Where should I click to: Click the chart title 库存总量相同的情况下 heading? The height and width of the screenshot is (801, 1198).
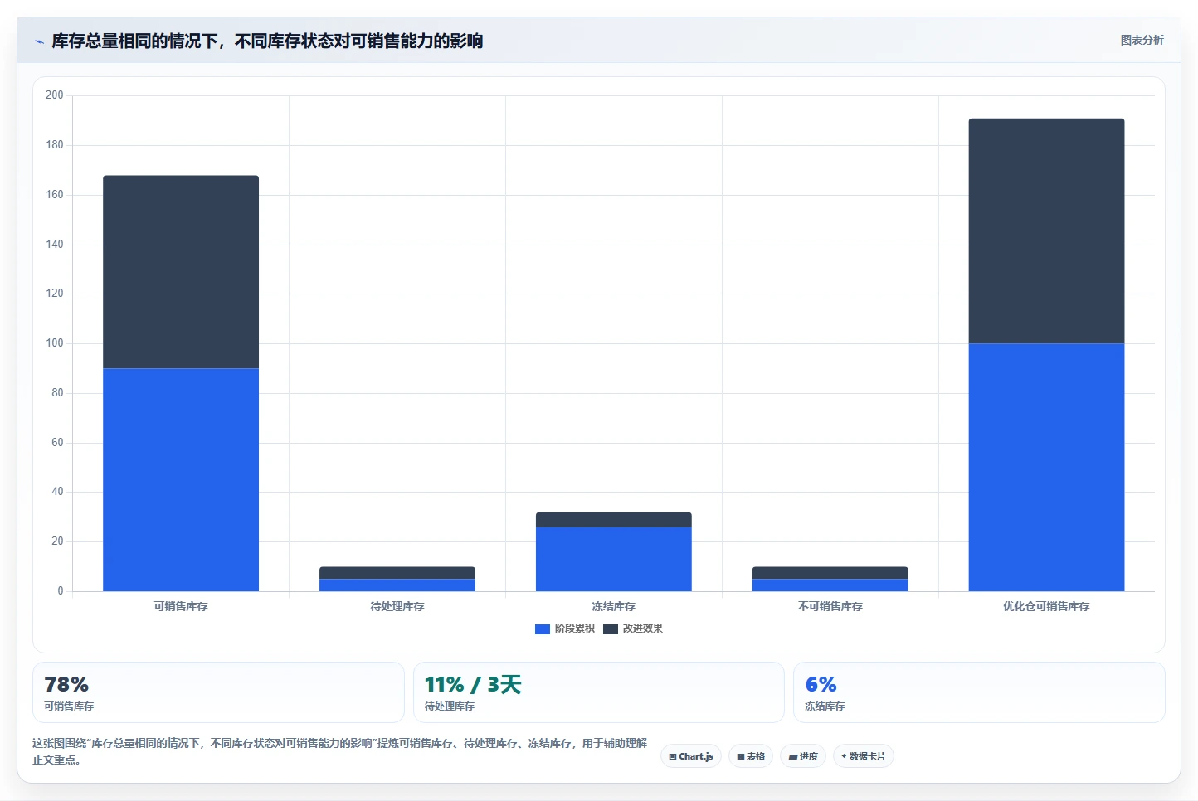267,41
